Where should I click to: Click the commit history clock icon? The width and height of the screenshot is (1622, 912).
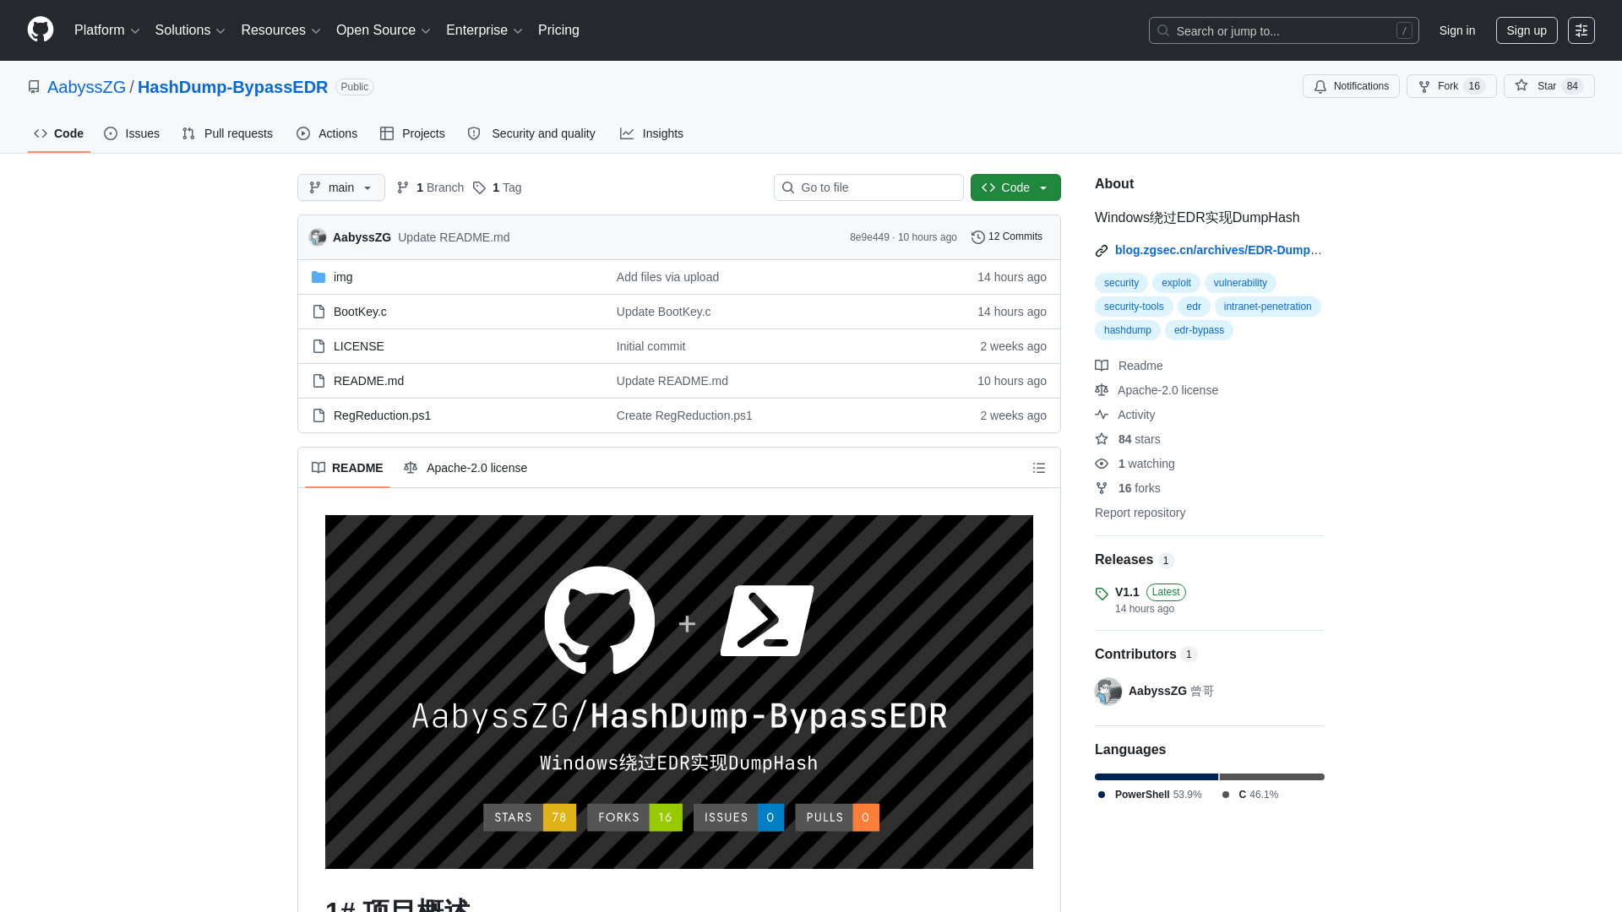click(978, 237)
